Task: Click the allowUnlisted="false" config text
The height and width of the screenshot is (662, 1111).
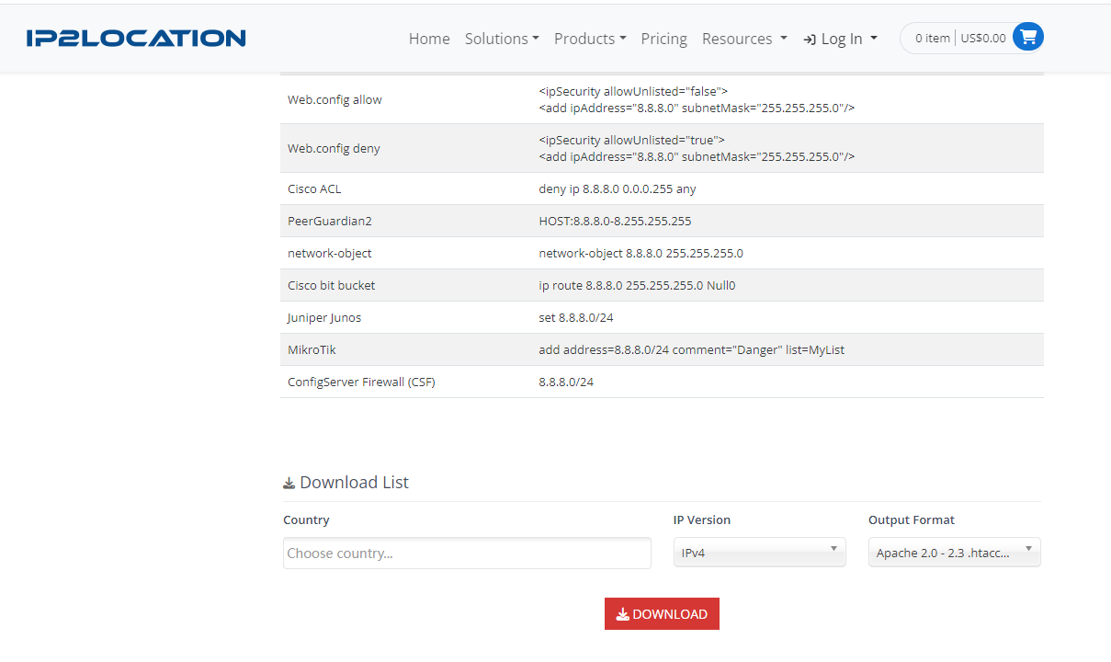Action: tap(633, 92)
